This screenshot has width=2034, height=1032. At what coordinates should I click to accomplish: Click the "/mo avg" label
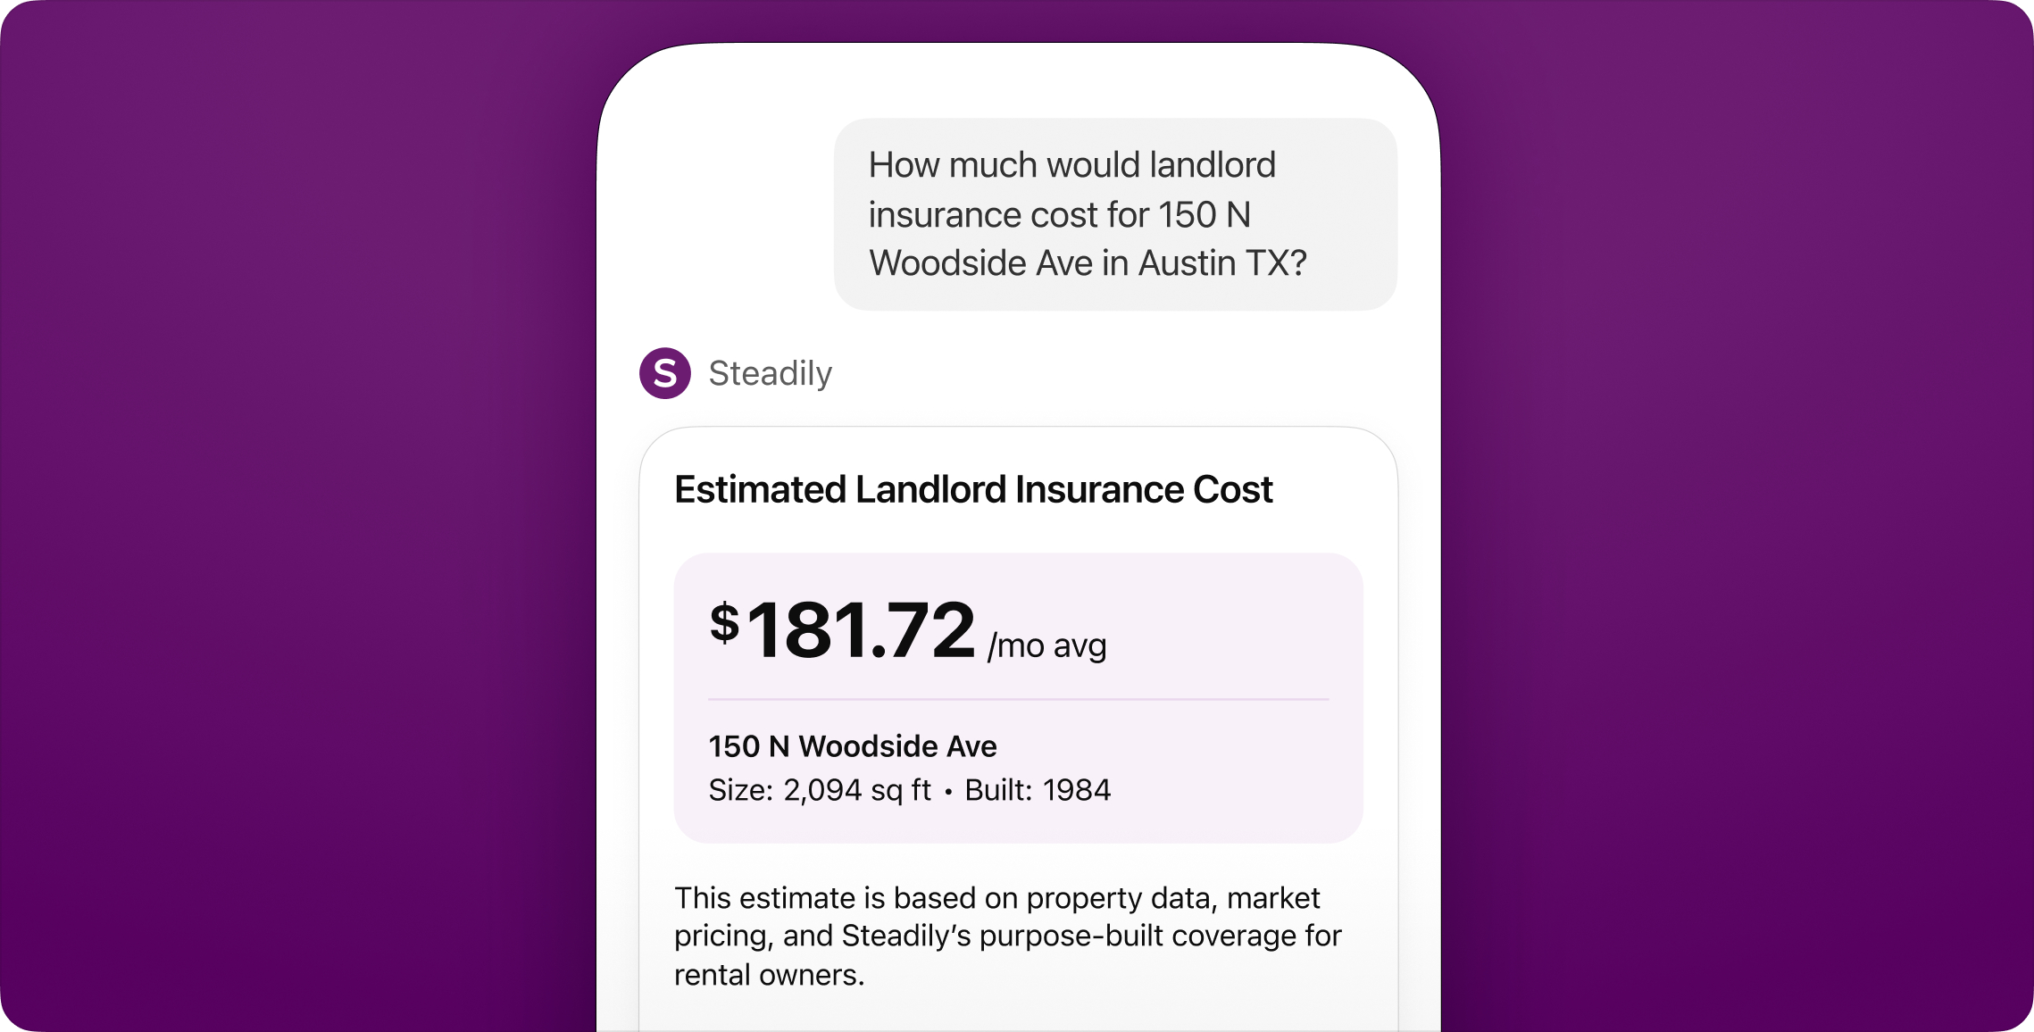(x=1046, y=645)
